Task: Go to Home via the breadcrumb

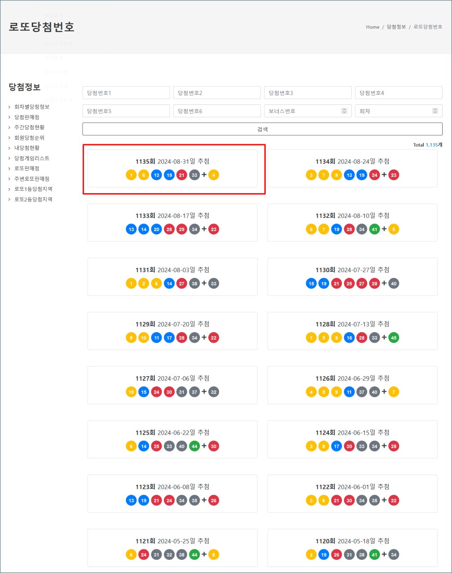Action: click(373, 27)
